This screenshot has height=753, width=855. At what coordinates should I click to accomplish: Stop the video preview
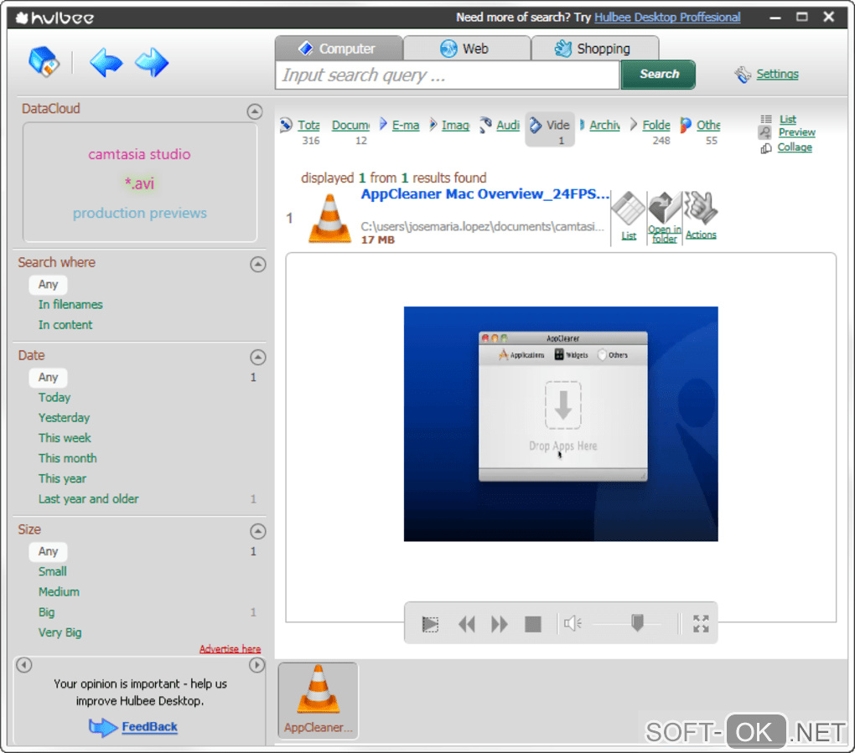click(533, 624)
